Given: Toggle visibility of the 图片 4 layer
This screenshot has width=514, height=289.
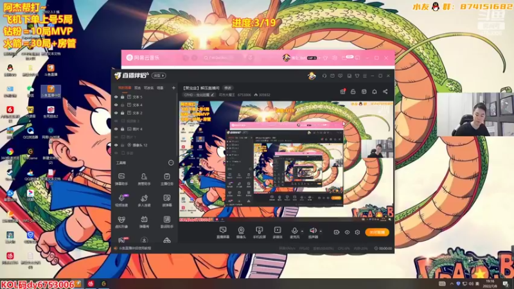Looking at the screenshot, I should click(x=116, y=129).
